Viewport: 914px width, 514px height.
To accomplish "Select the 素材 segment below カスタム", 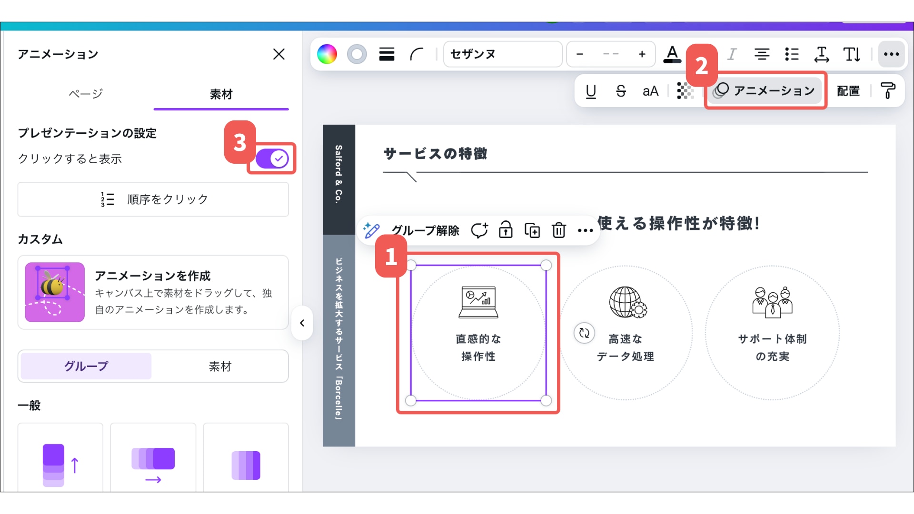I will click(x=220, y=366).
